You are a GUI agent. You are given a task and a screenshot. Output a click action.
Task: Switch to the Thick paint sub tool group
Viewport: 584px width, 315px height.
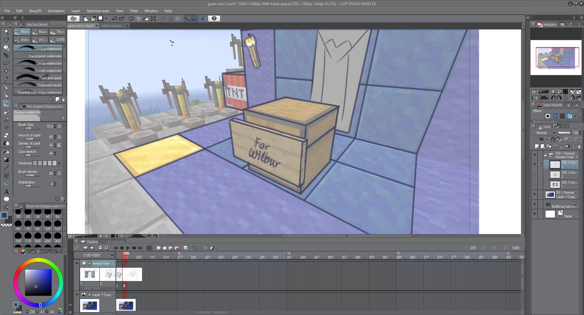pyautogui.click(x=56, y=32)
